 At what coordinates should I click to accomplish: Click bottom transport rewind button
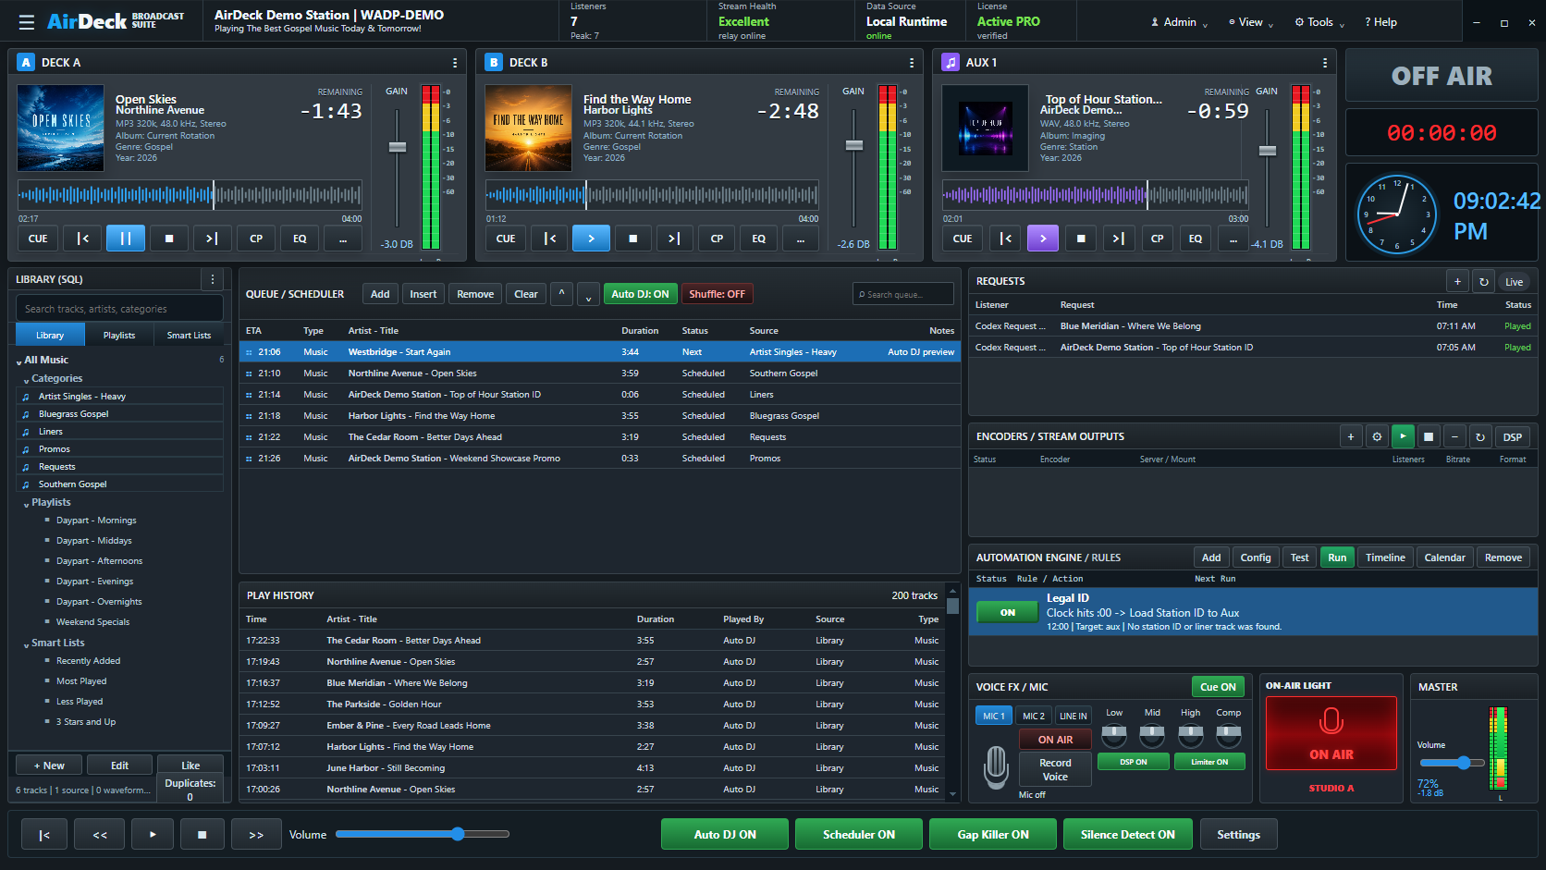click(x=100, y=835)
